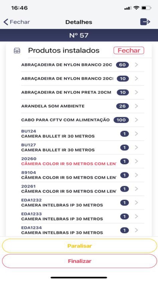Click the red Finalizar button
This screenshot has width=158, height=281.
coord(79,261)
